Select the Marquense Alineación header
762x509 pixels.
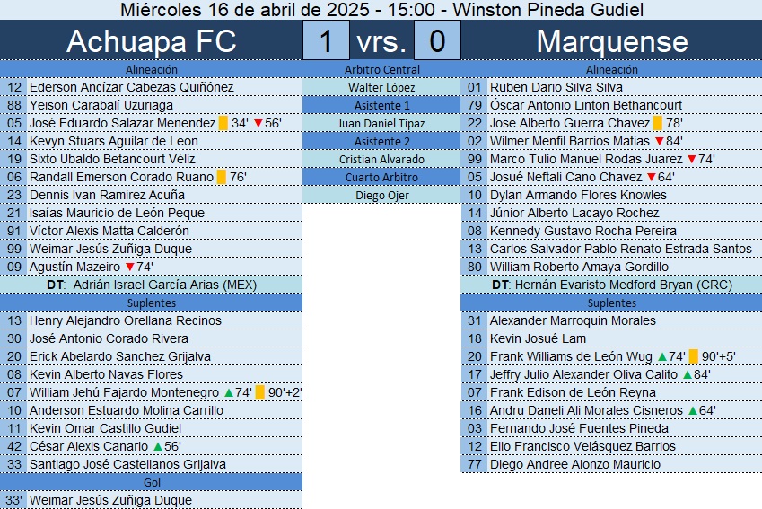(611, 69)
